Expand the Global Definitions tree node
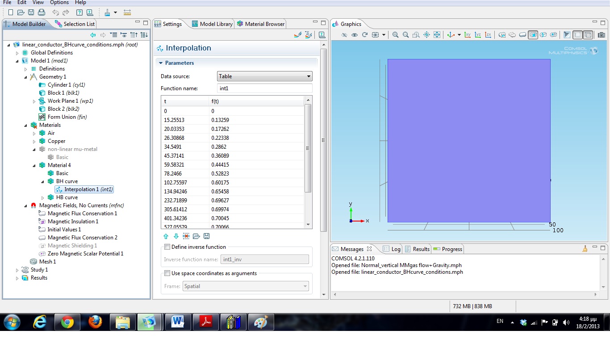Screen dimensions: 610x343 17,53
